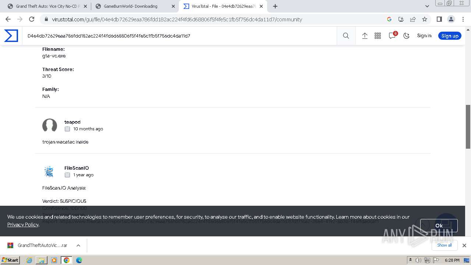The height and width of the screenshot is (265, 471).
Task: Open the apps grid icon
Action: [378, 36]
